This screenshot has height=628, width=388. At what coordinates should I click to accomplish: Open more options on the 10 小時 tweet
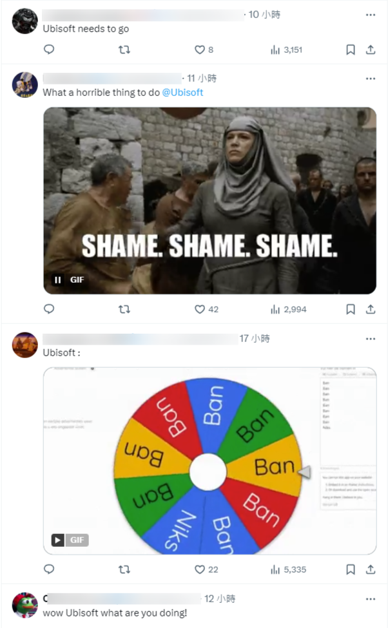click(371, 14)
